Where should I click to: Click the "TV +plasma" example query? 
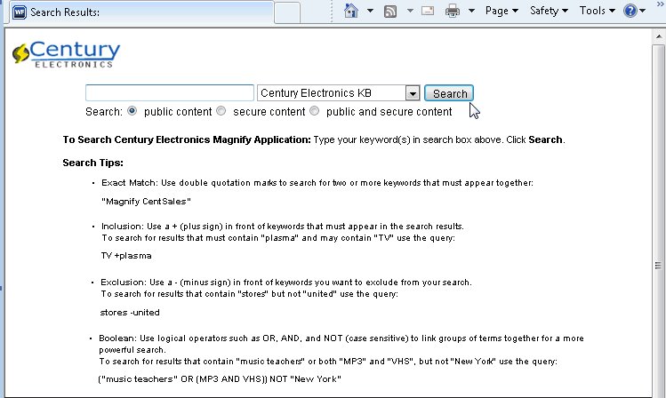tap(126, 256)
